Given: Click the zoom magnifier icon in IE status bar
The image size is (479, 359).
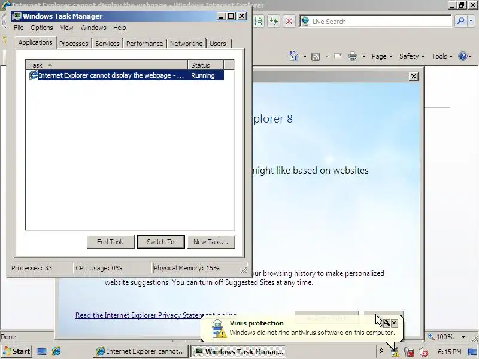Looking at the screenshot, I should (x=431, y=336).
